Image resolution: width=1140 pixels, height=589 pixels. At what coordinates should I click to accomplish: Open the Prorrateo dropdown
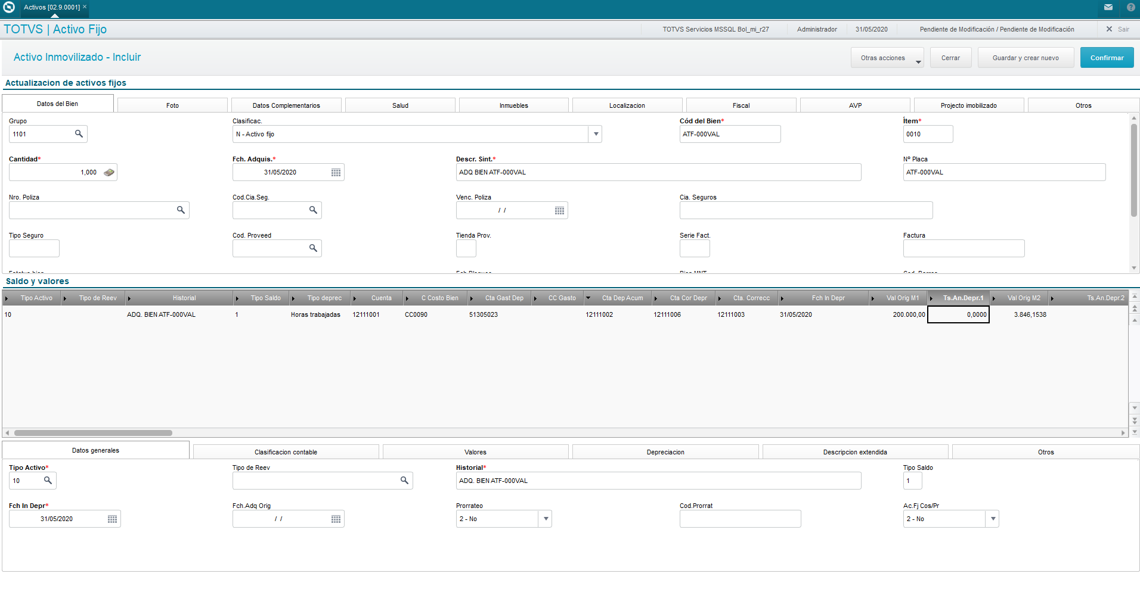pos(546,519)
